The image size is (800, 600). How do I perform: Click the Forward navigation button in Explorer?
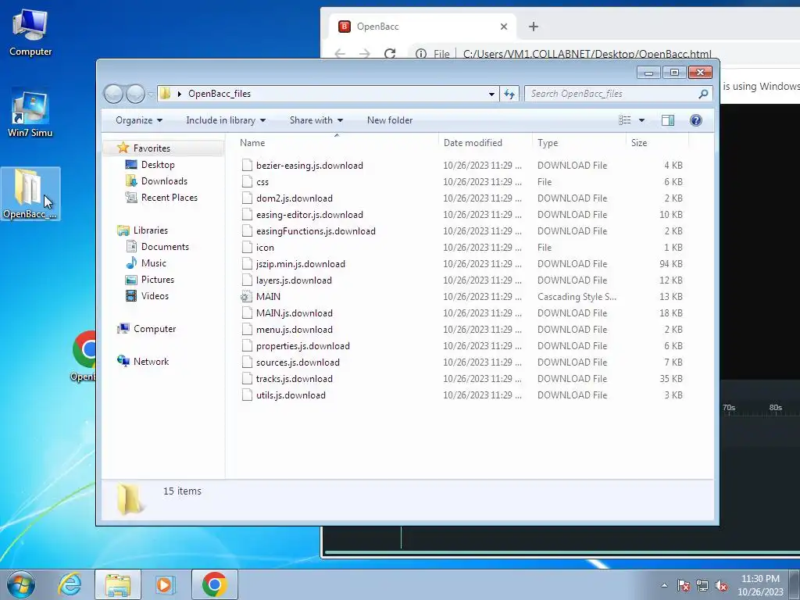135,94
